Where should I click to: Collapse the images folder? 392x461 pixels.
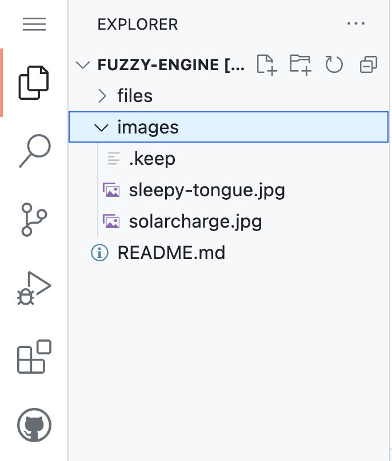click(229, 127)
